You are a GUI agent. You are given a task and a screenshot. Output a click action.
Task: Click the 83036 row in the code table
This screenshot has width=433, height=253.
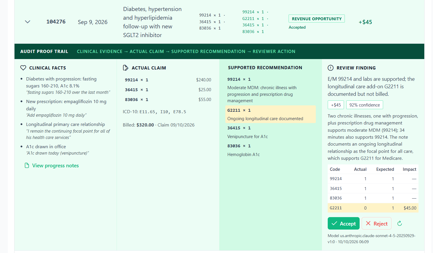click(x=373, y=198)
